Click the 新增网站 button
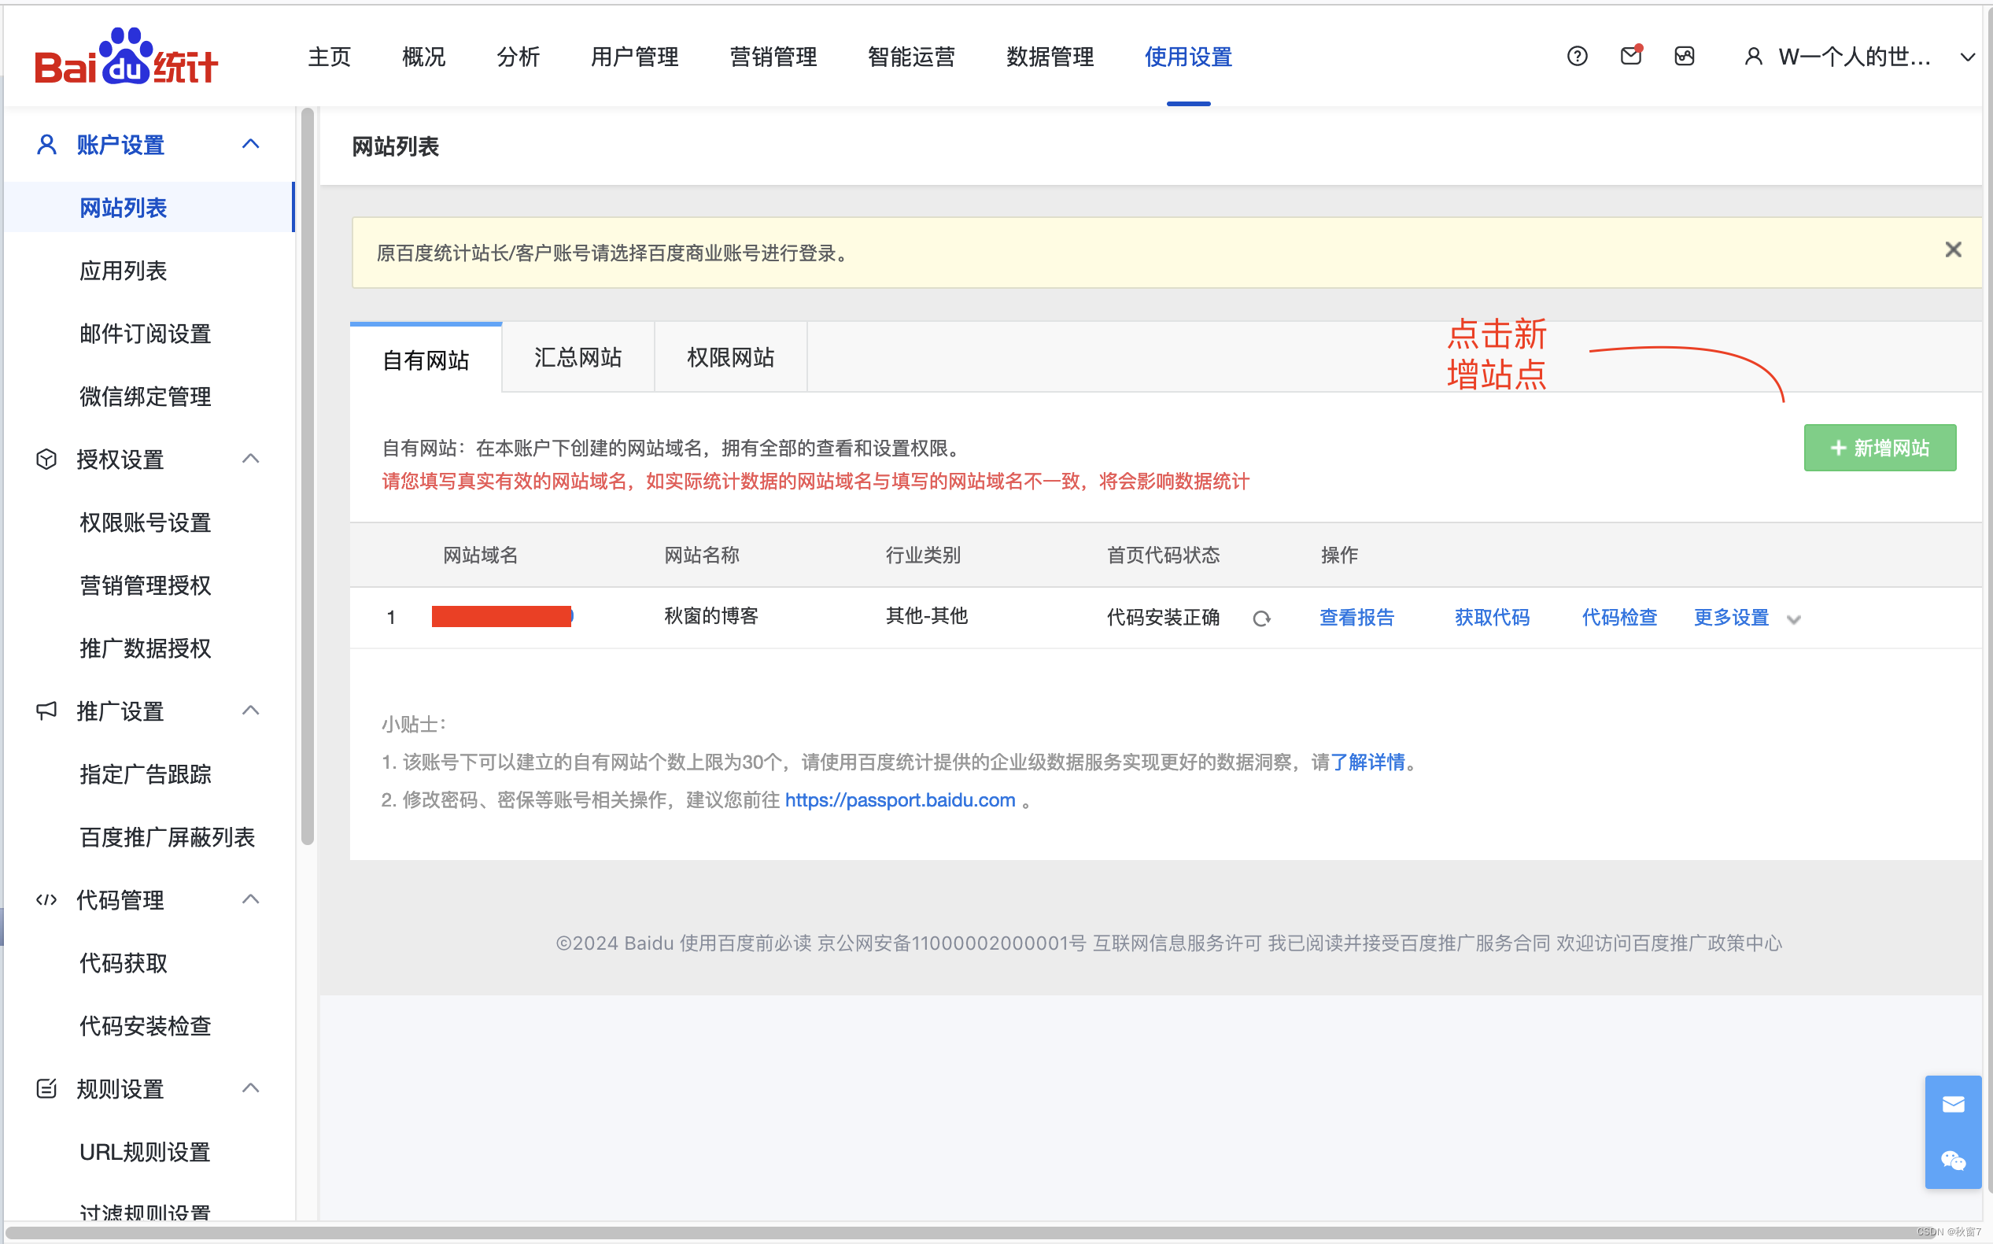 pos(1880,448)
